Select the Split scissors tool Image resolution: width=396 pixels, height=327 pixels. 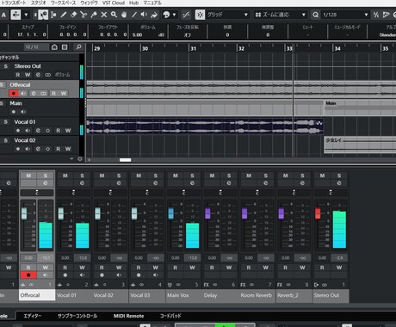[x=84, y=15]
